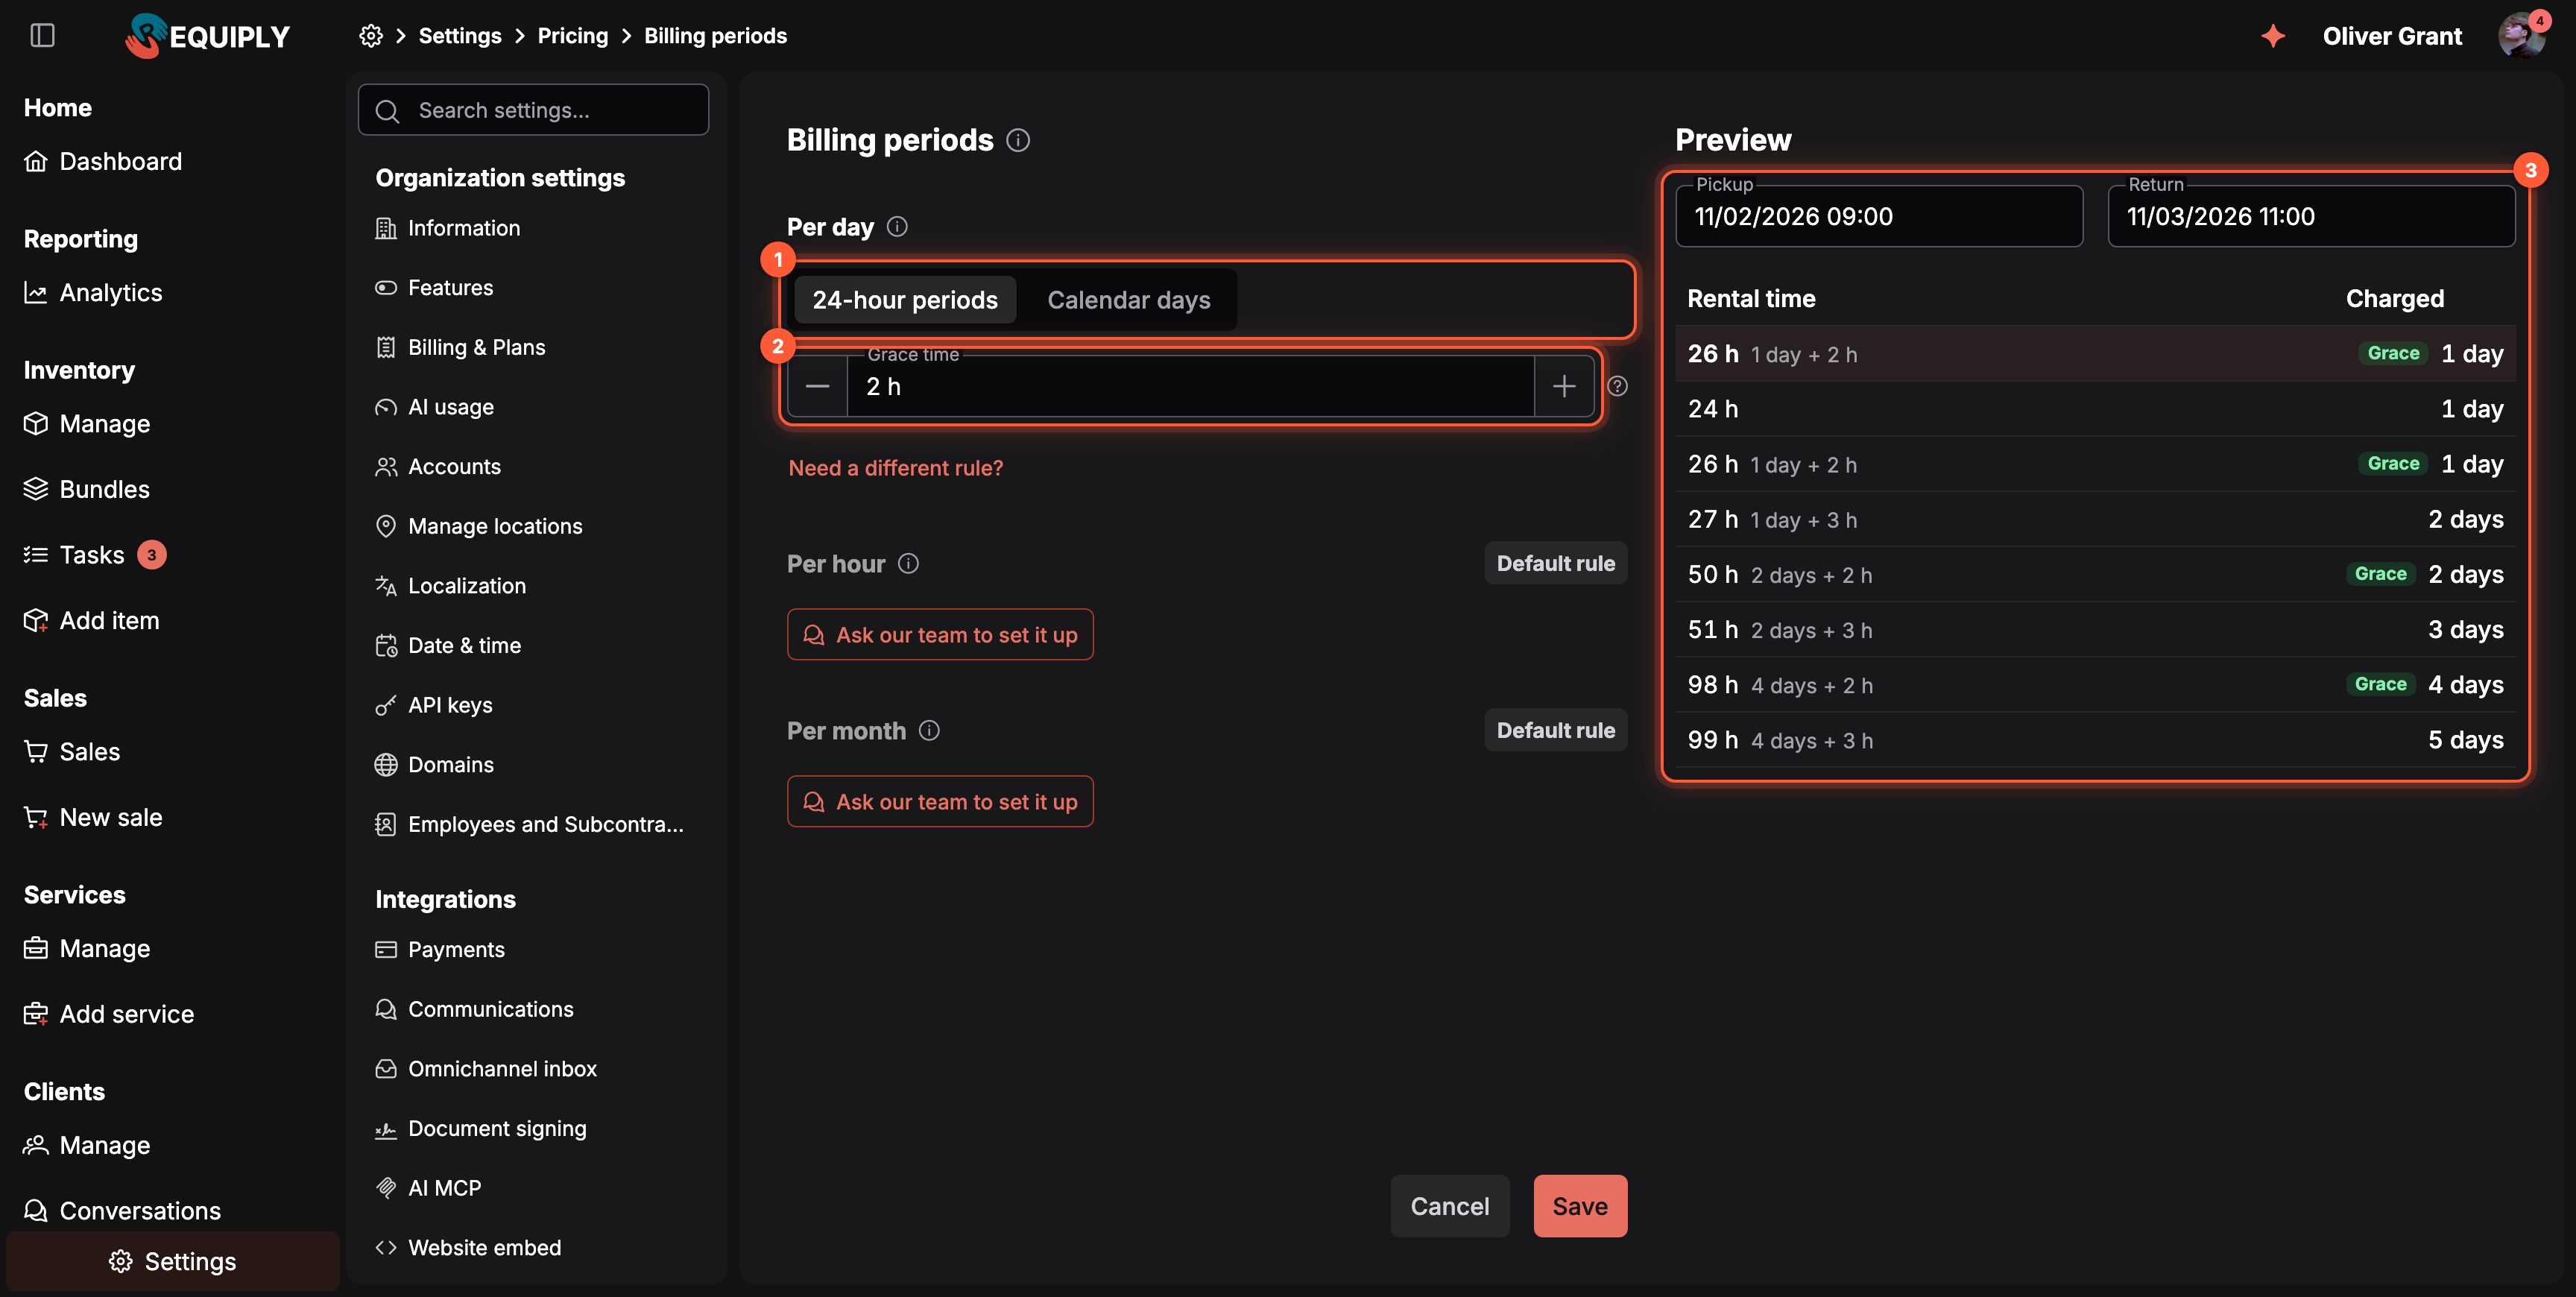Open Add item in Inventory
Viewport: 2576px width, 1297px height.
[91, 621]
